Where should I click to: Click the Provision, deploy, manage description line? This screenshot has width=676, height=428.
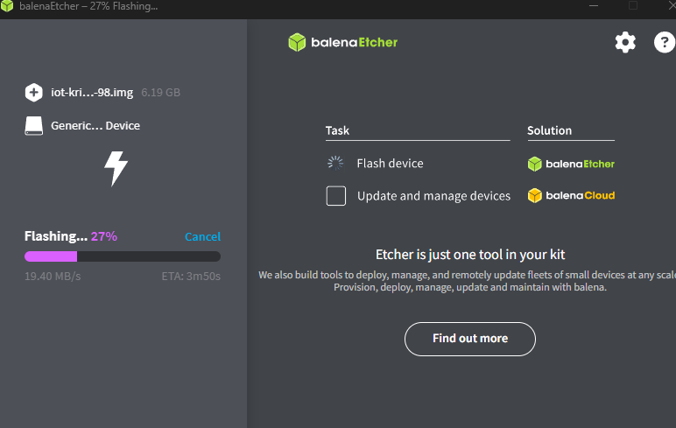pyautogui.click(x=470, y=287)
